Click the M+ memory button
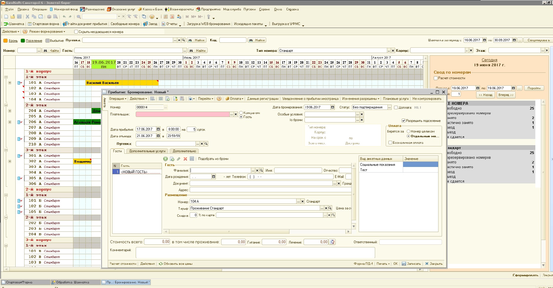This screenshot has width=553, height=288. tap(193, 17)
